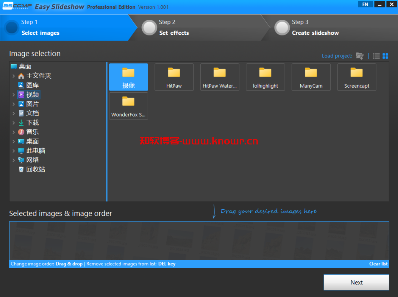Select the Screencapt folder

357,77
